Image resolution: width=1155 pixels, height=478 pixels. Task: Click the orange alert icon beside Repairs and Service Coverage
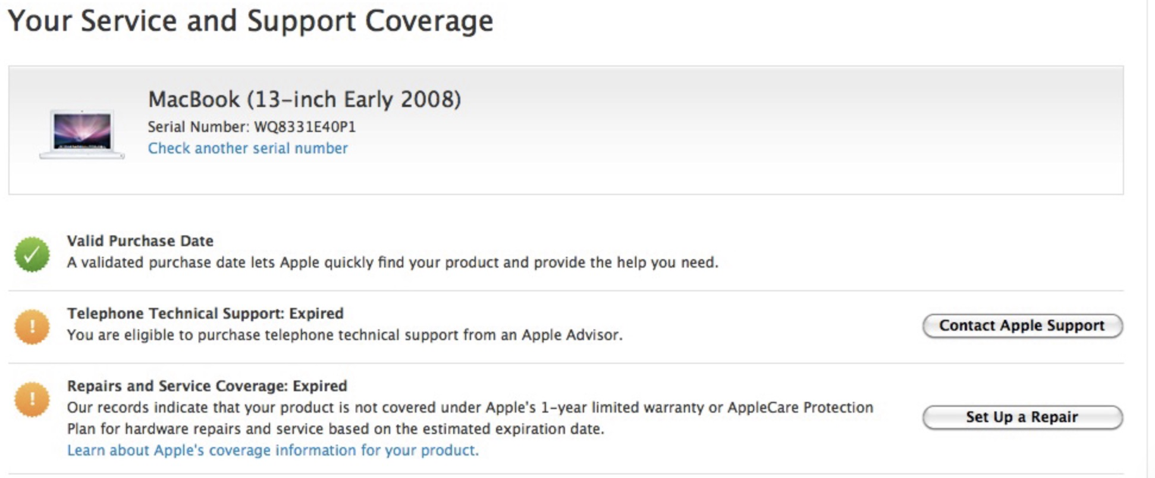[x=32, y=399]
